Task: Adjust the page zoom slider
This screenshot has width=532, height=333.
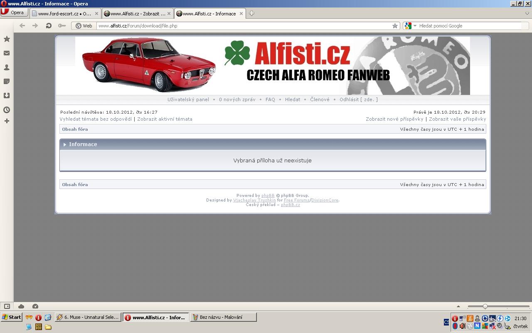Action: [485, 306]
